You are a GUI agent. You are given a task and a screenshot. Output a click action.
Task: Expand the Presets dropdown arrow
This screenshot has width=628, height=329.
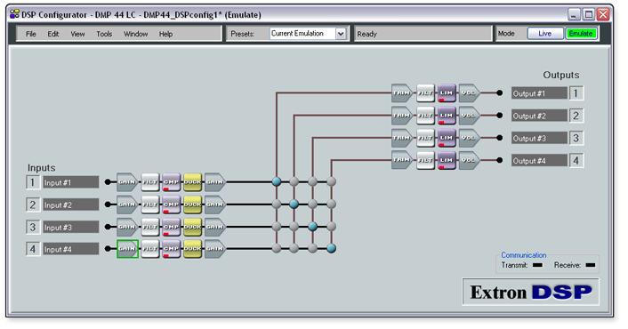(341, 34)
